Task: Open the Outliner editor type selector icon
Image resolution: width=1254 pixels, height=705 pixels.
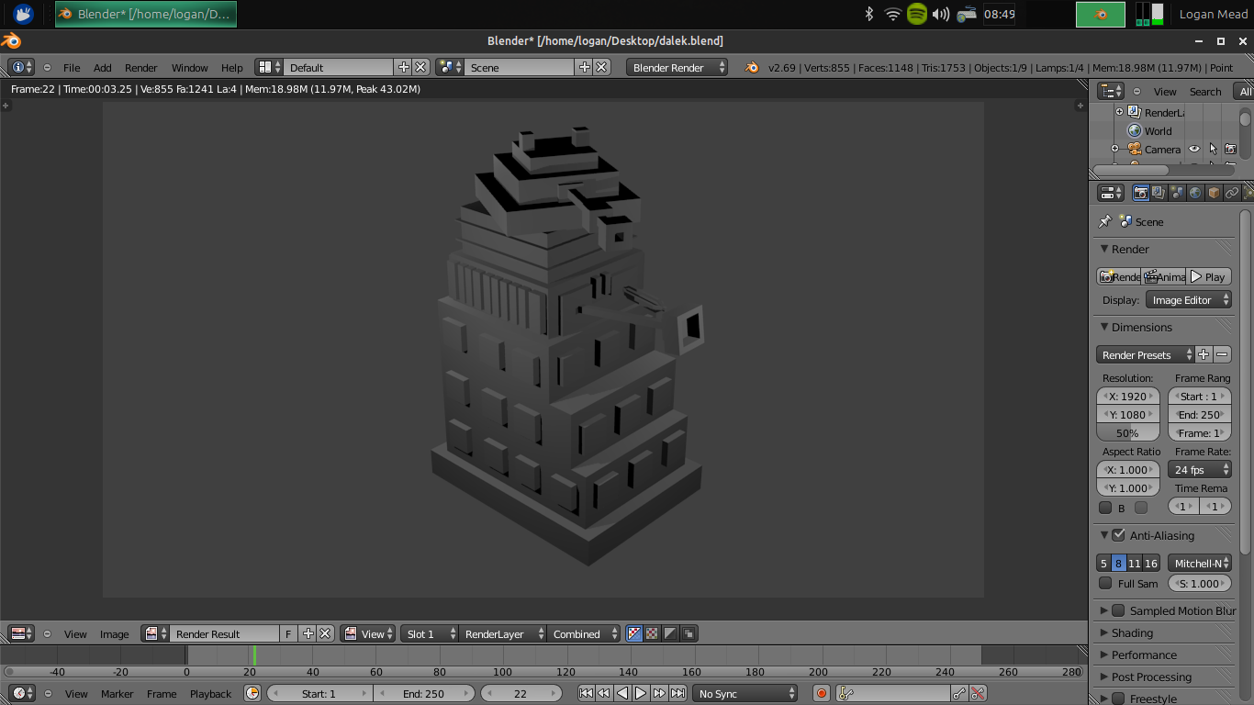Action: point(1109,91)
